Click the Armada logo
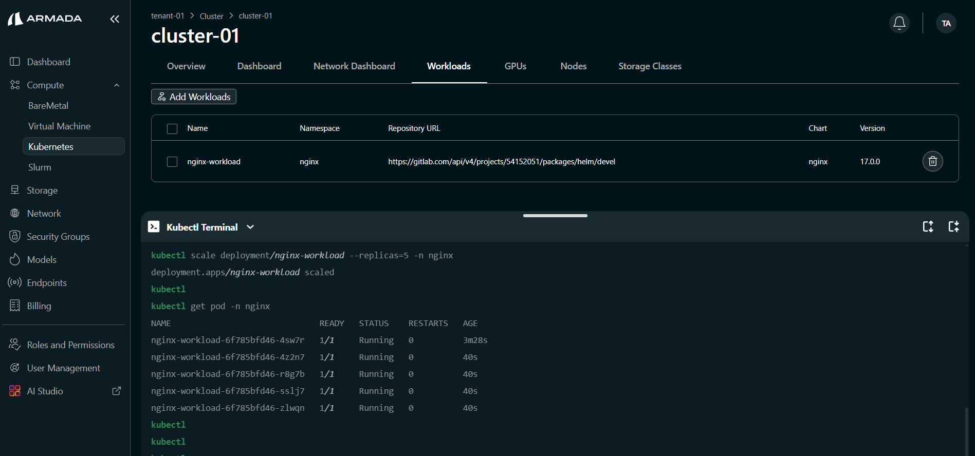Image resolution: width=975 pixels, height=456 pixels. pos(45,19)
